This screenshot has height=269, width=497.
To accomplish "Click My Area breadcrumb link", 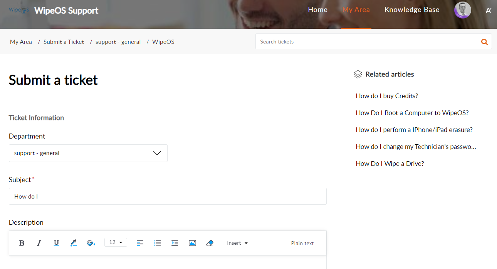I will click(x=21, y=42).
